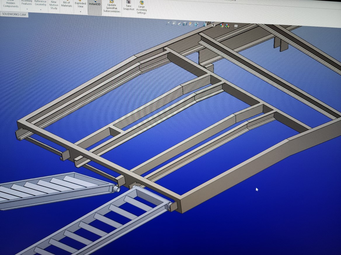Select the Edit Appearance color ball
Screen dimensions: 341x255
(221, 26)
